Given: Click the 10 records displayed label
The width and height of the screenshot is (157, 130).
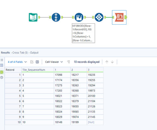Looking at the screenshot, I should [87, 62].
